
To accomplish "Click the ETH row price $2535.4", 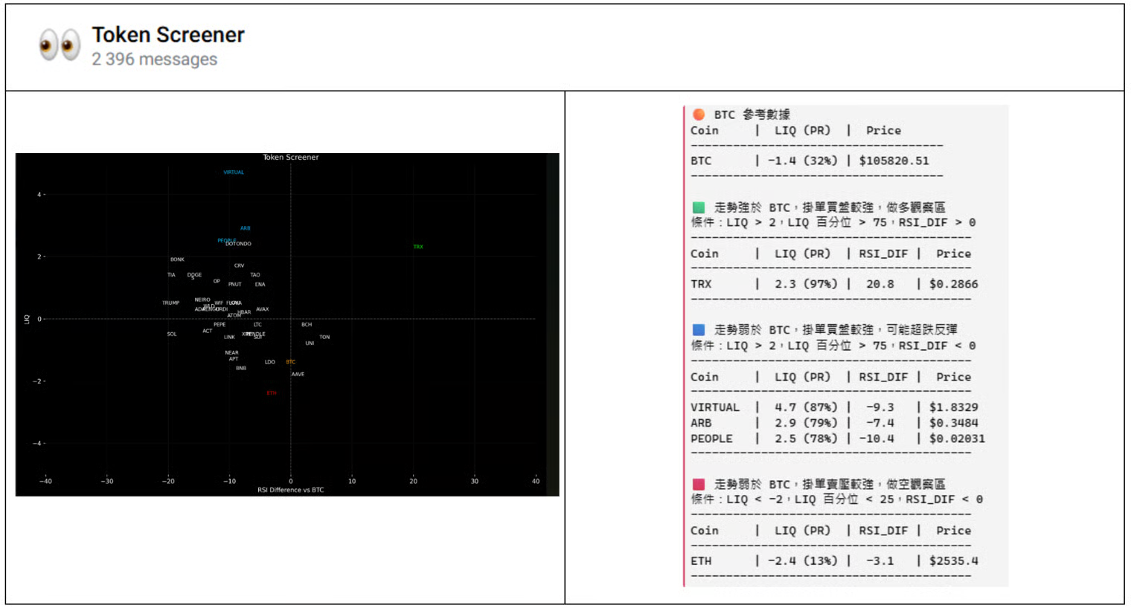I will (x=953, y=561).
